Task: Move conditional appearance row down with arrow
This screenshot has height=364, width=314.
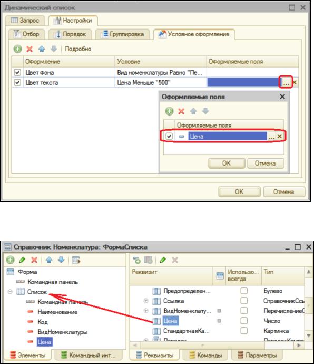Action: point(54,49)
